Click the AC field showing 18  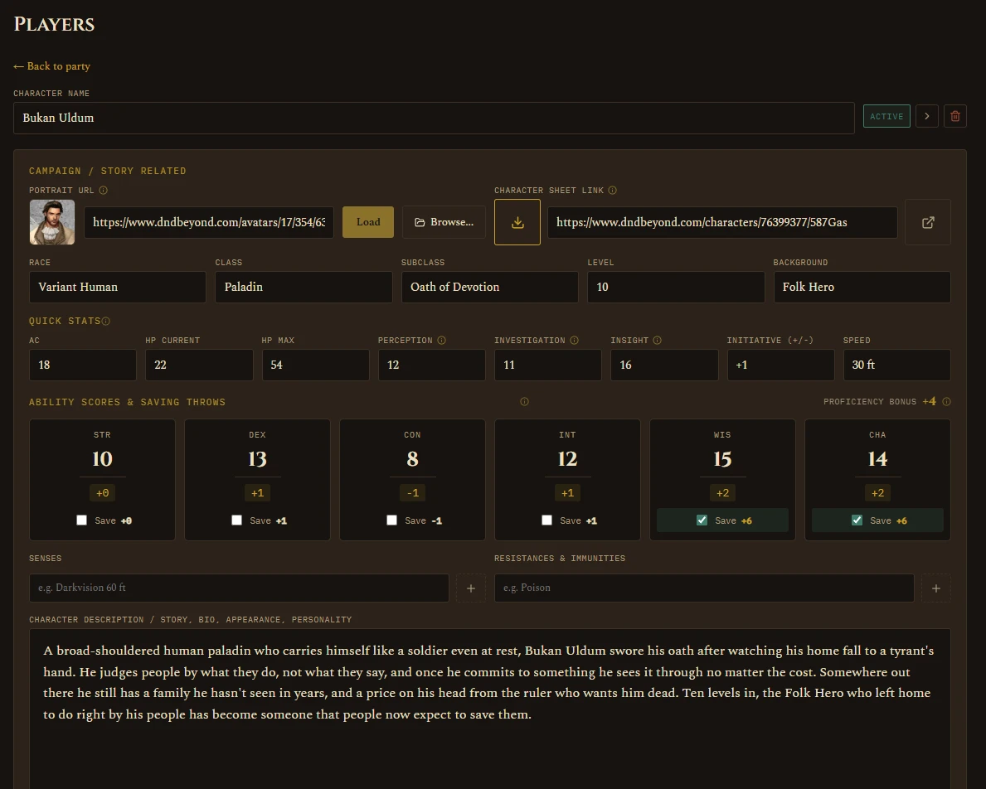click(x=83, y=365)
